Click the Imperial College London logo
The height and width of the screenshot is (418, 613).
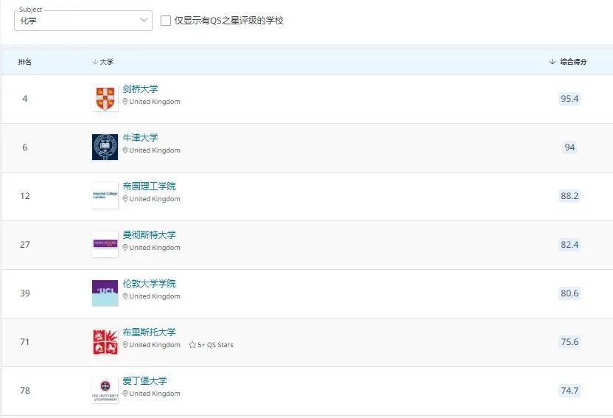(x=105, y=195)
